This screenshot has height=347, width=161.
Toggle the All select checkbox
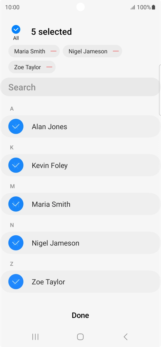point(16,30)
